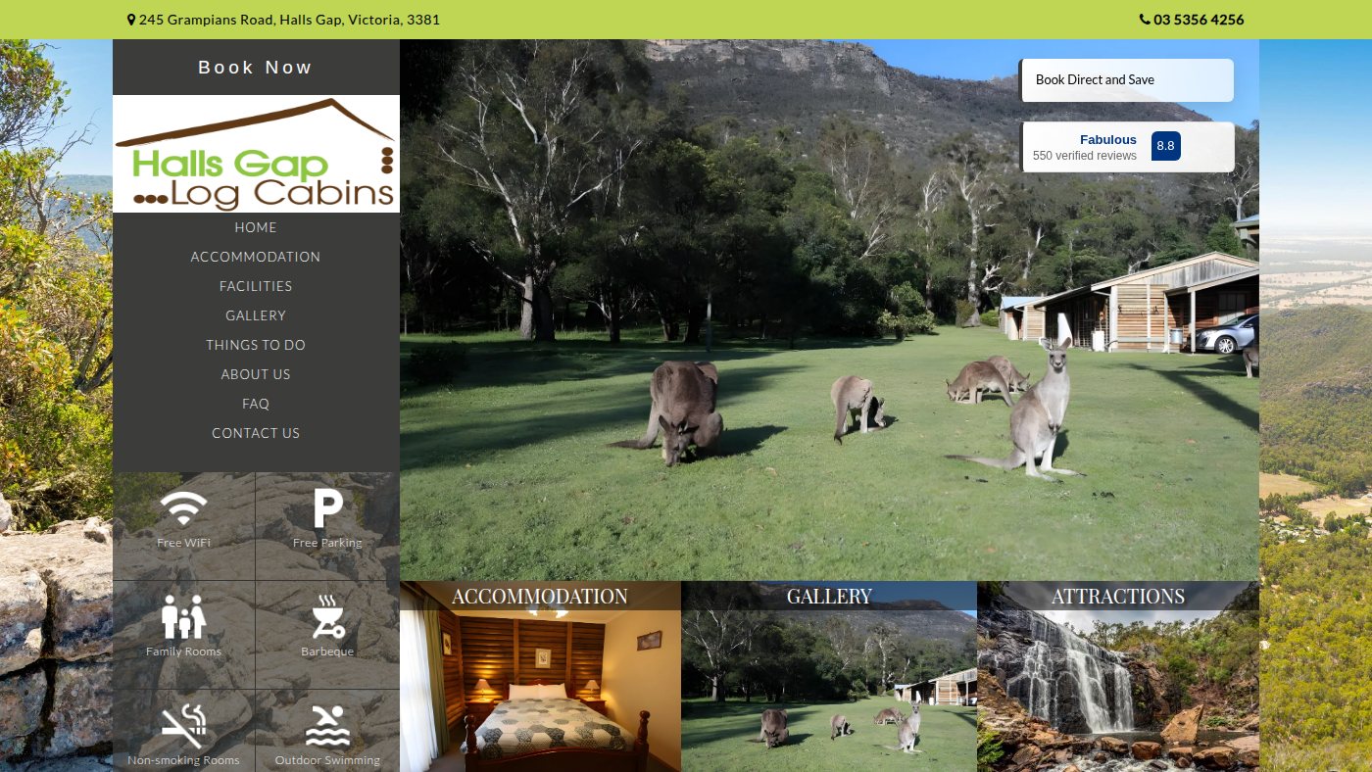Click the address 245 Grampians Road
This screenshot has width=1372, height=772.
pyautogui.click(x=289, y=20)
